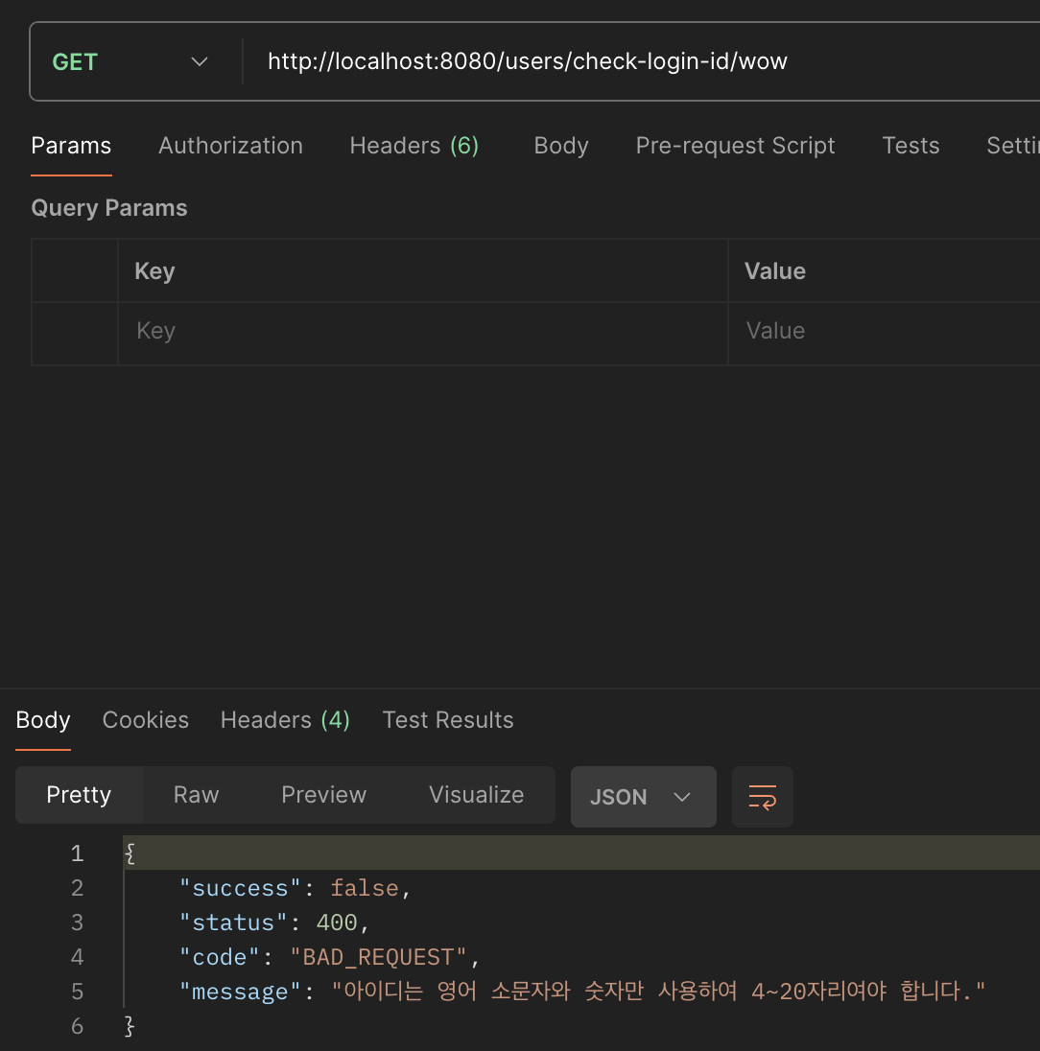The height and width of the screenshot is (1051, 1040).
Task: Select the response Body tab
Action: 43,720
